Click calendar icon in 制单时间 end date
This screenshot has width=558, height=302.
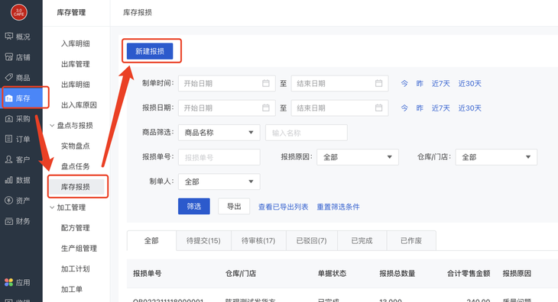click(378, 83)
